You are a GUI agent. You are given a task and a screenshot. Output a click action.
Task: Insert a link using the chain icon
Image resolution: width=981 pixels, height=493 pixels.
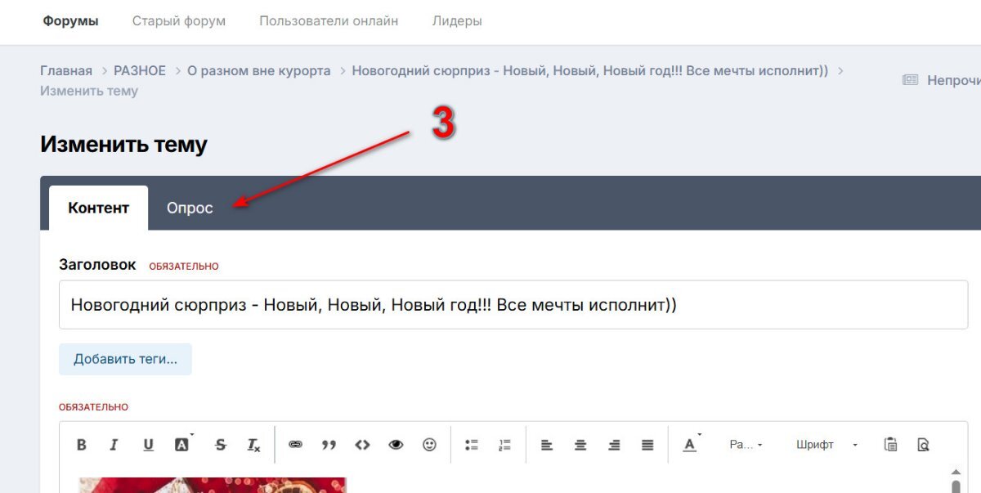[x=295, y=445]
